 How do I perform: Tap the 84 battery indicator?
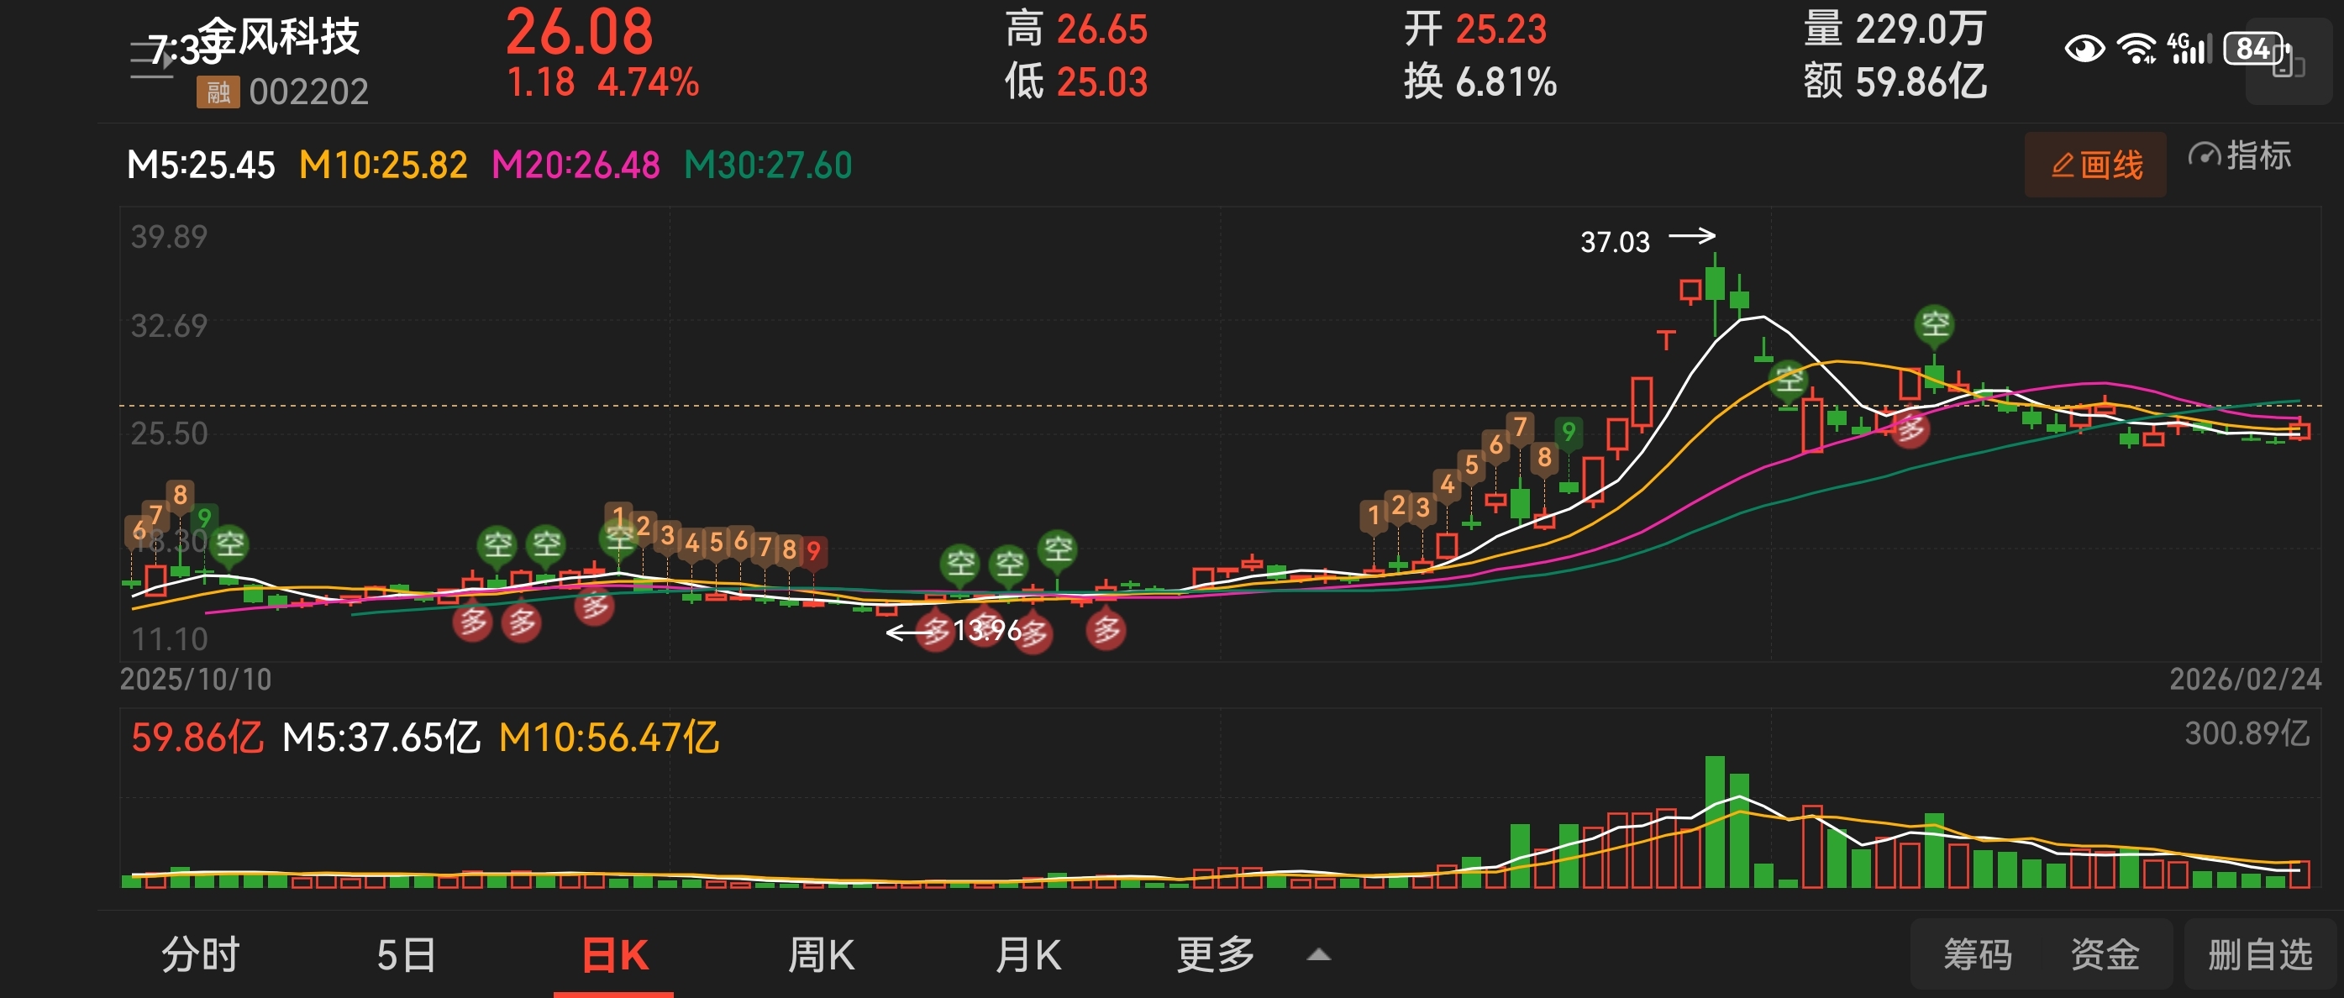pyautogui.click(x=2253, y=48)
